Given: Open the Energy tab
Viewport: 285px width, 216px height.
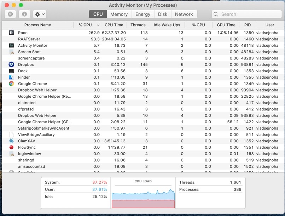Looking at the screenshot, I should pyautogui.click(x=143, y=14).
